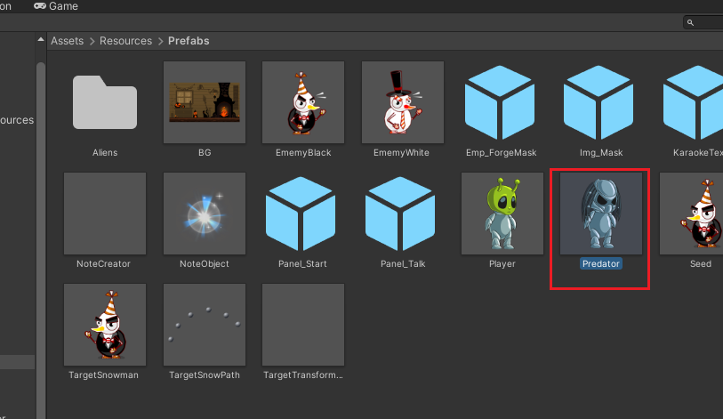Select the Img_Mask prefab cube
This screenshot has height=419, width=723.
point(601,102)
